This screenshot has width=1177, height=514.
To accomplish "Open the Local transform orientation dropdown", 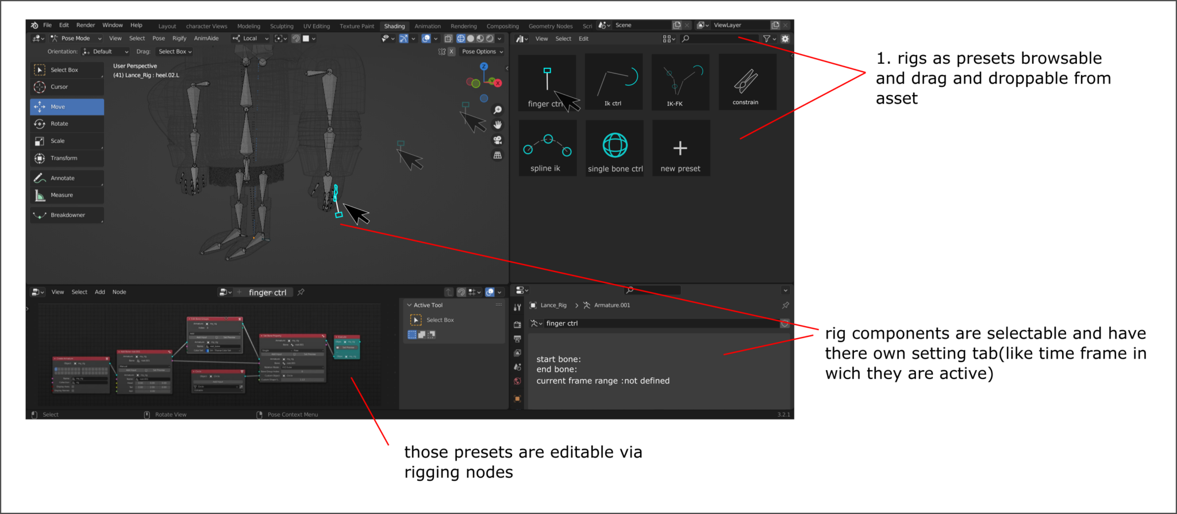I will pos(251,39).
